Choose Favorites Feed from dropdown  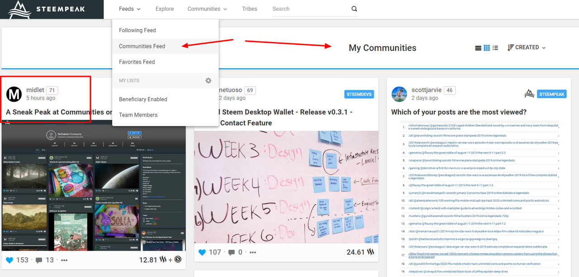[x=166, y=62]
